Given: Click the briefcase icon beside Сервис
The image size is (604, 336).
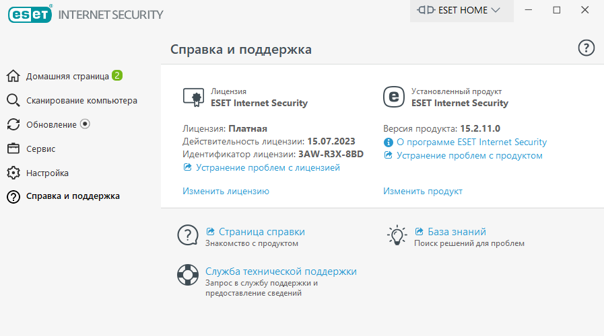Looking at the screenshot, I should [x=13, y=149].
